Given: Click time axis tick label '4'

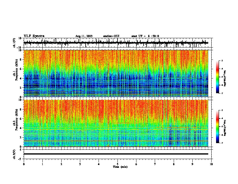Looking at the screenshot, I should click(99, 164).
